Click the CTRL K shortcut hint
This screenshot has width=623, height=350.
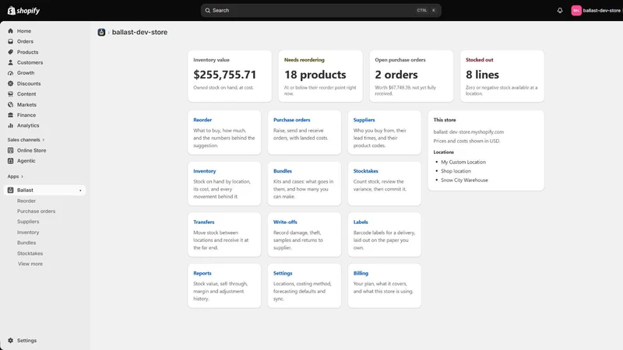[427, 10]
